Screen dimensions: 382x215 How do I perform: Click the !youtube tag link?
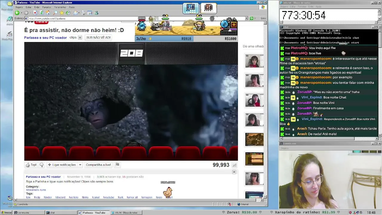tap(109, 197)
